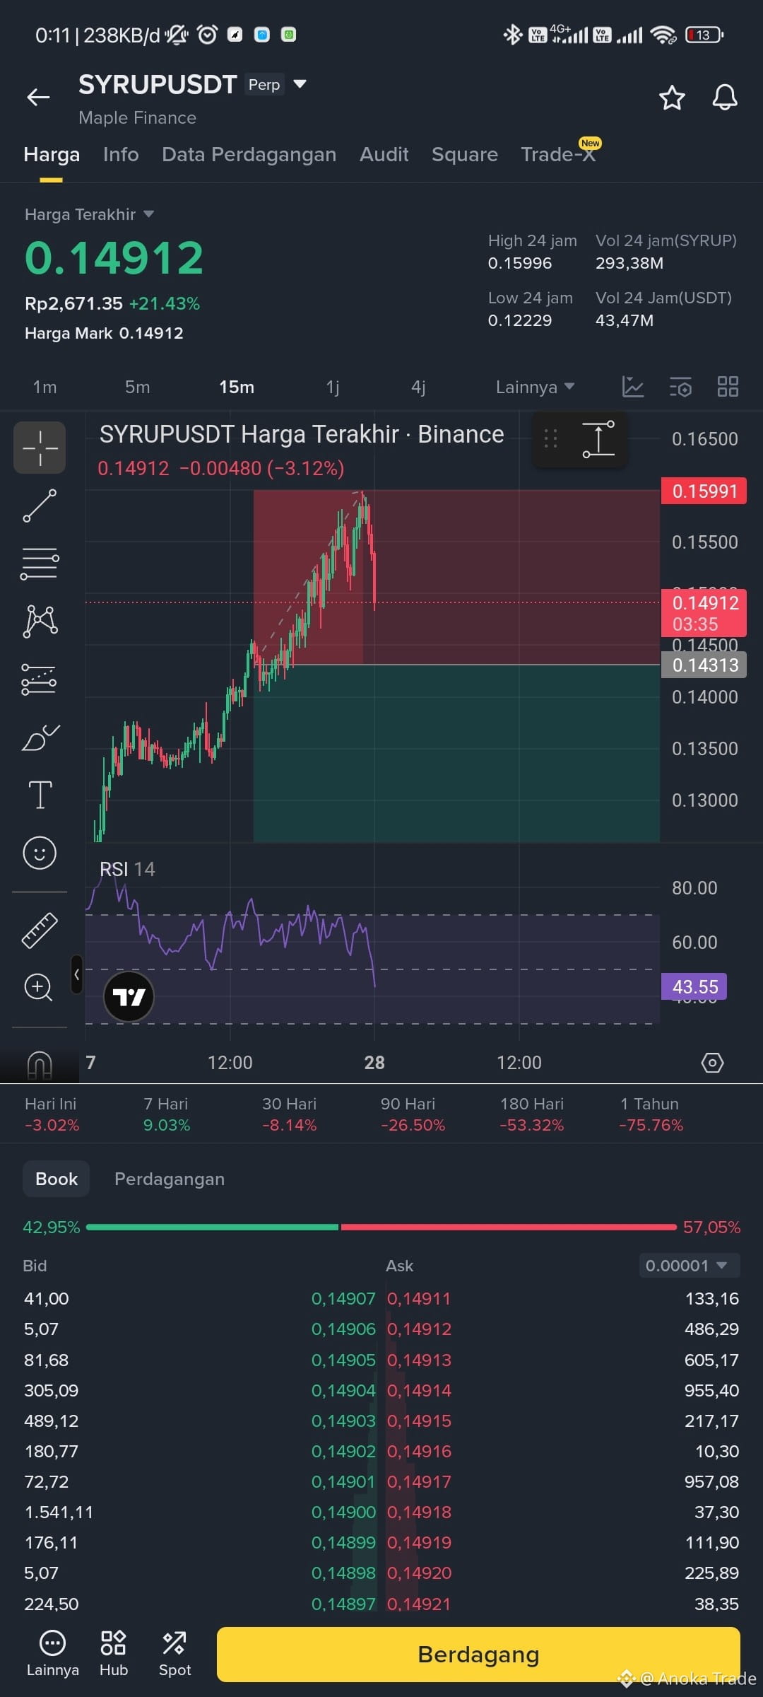
Task: Open price alert bell icon
Action: coord(724,98)
